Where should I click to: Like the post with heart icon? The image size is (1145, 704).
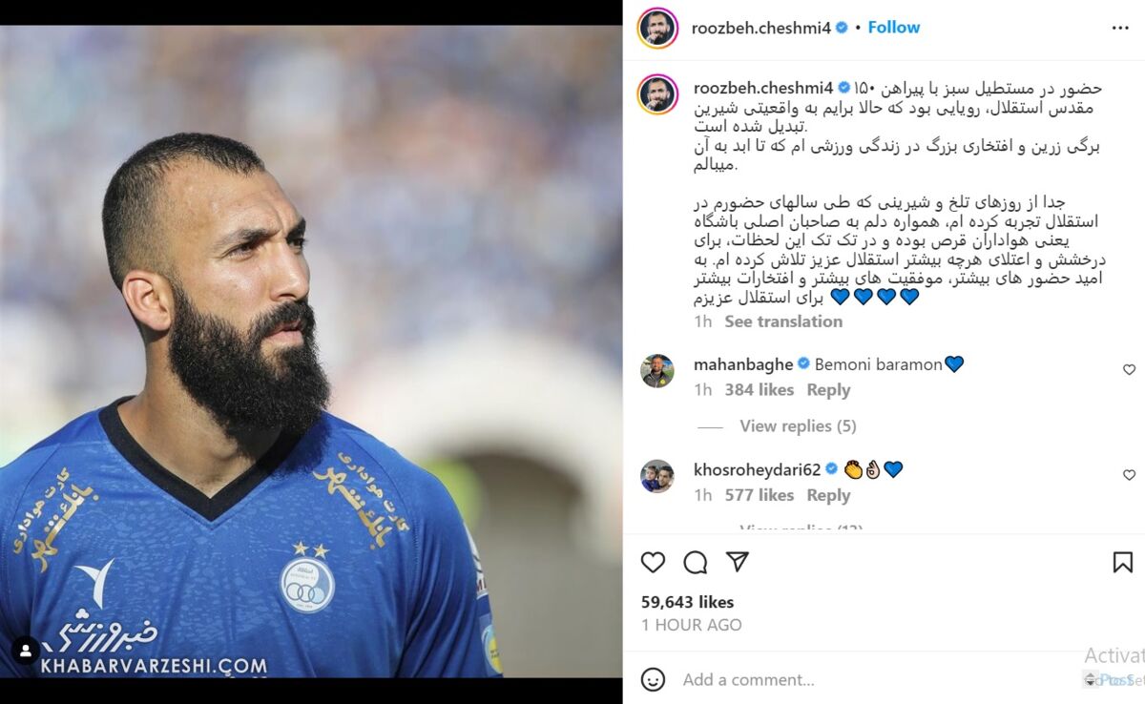653,563
